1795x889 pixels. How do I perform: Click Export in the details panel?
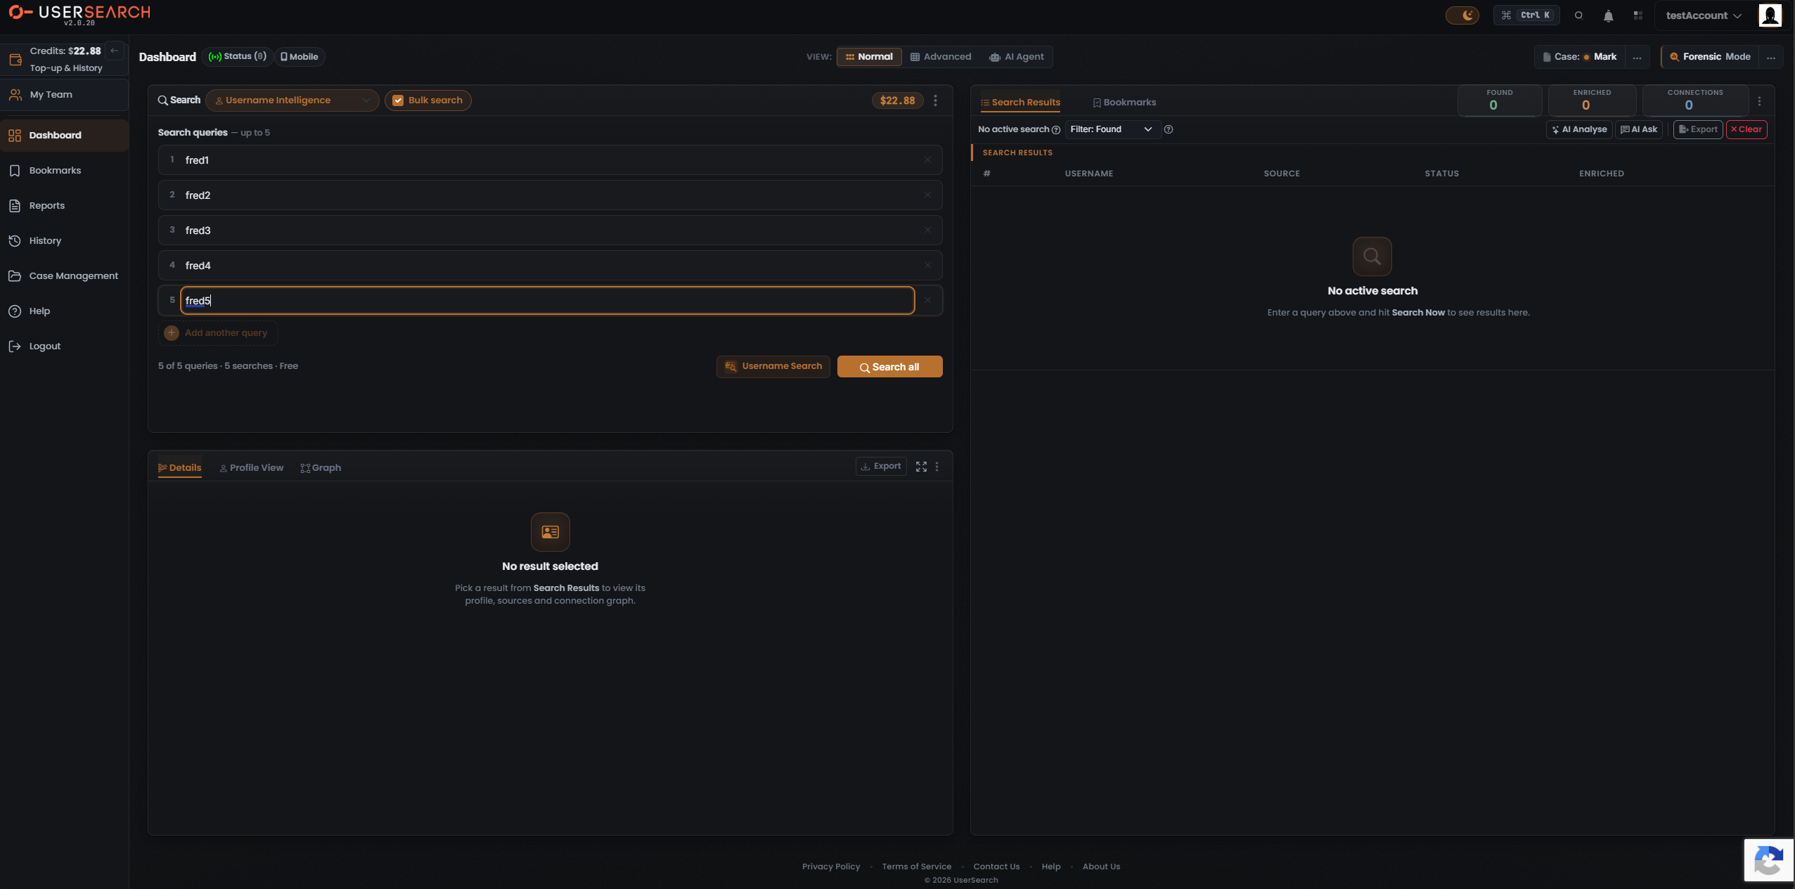pos(881,466)
